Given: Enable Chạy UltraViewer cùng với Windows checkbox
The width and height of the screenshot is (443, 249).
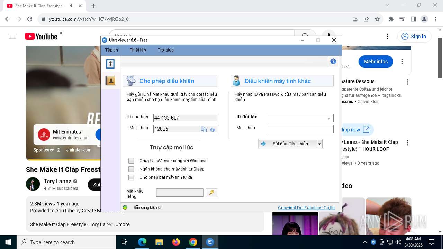Looking at the screenshot, I should pyautogui.click(x=131, y=161).
